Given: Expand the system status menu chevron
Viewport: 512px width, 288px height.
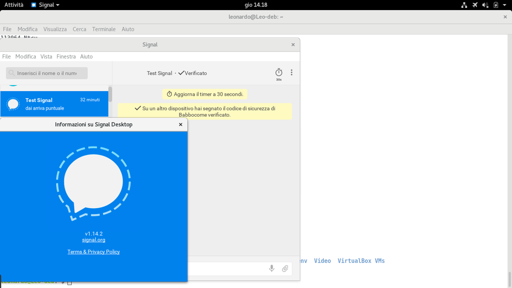Looking at the screenshot, I should (x=504, y=5).
